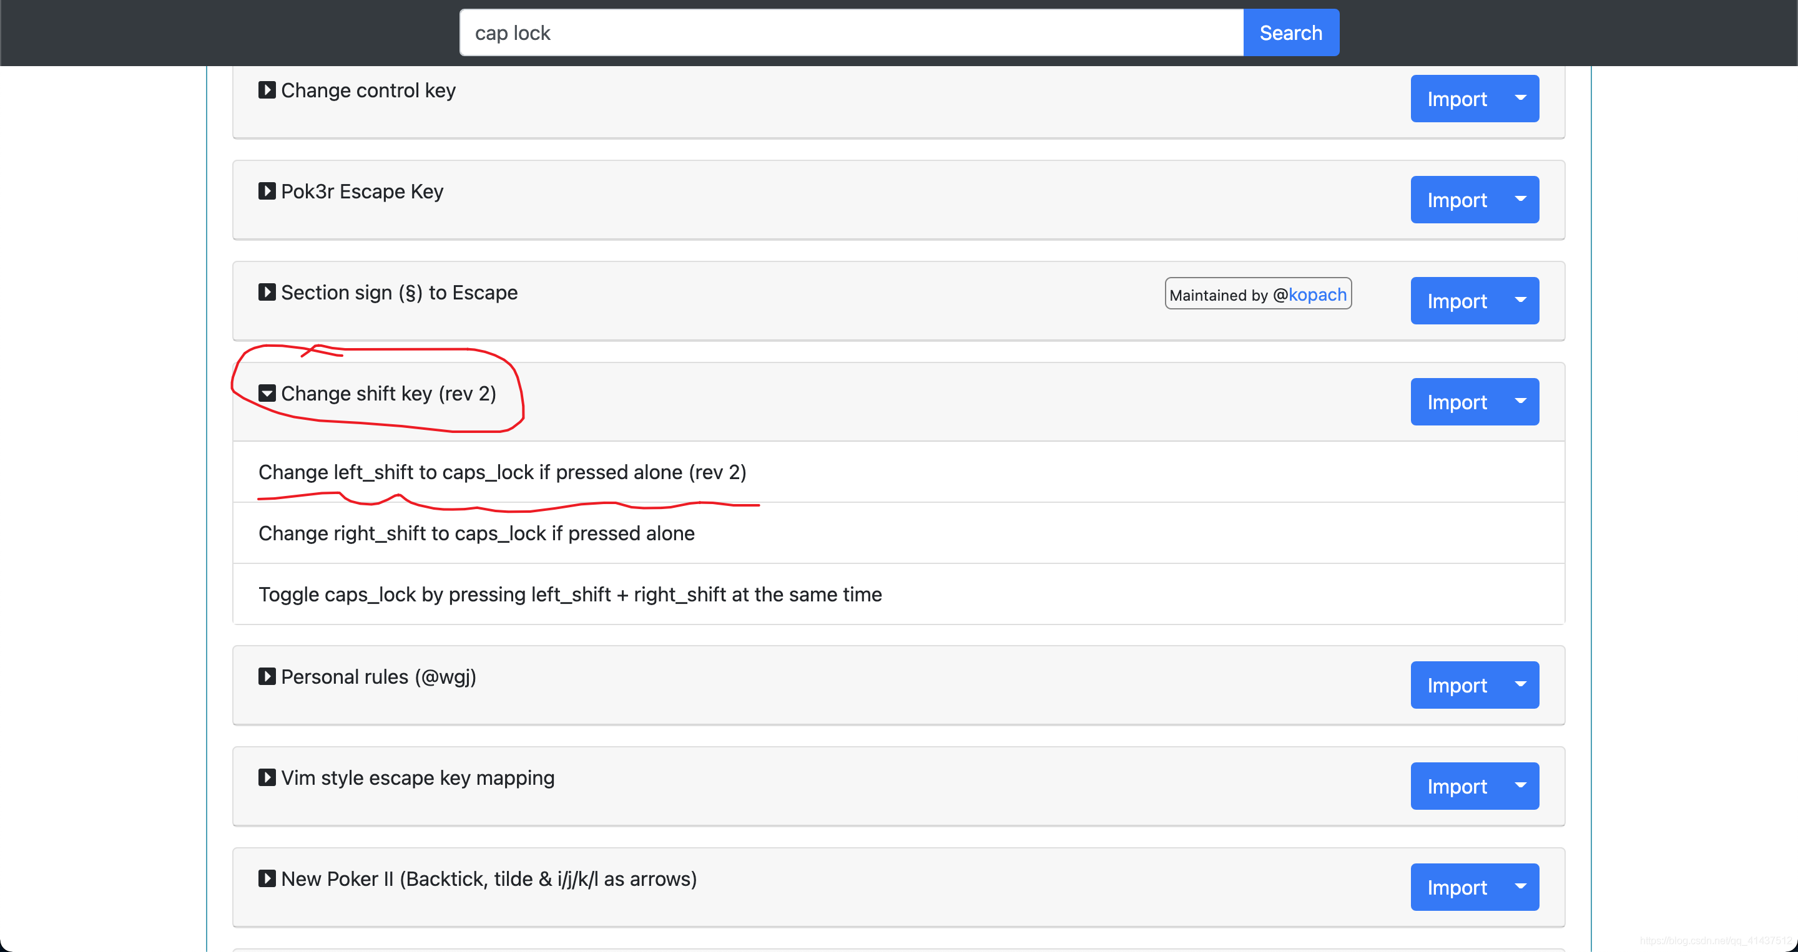The image size is (1798, 952).
Task: Open the @kopach maintainer link
Action: [x=1317, y=294]
